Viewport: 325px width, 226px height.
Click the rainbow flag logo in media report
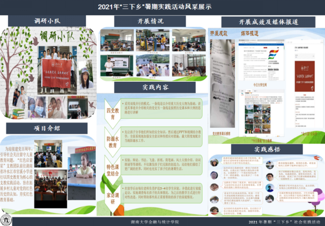(273, 54)
